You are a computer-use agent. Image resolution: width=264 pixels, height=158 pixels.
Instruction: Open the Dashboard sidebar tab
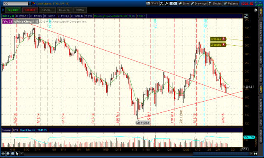(261, 105)
